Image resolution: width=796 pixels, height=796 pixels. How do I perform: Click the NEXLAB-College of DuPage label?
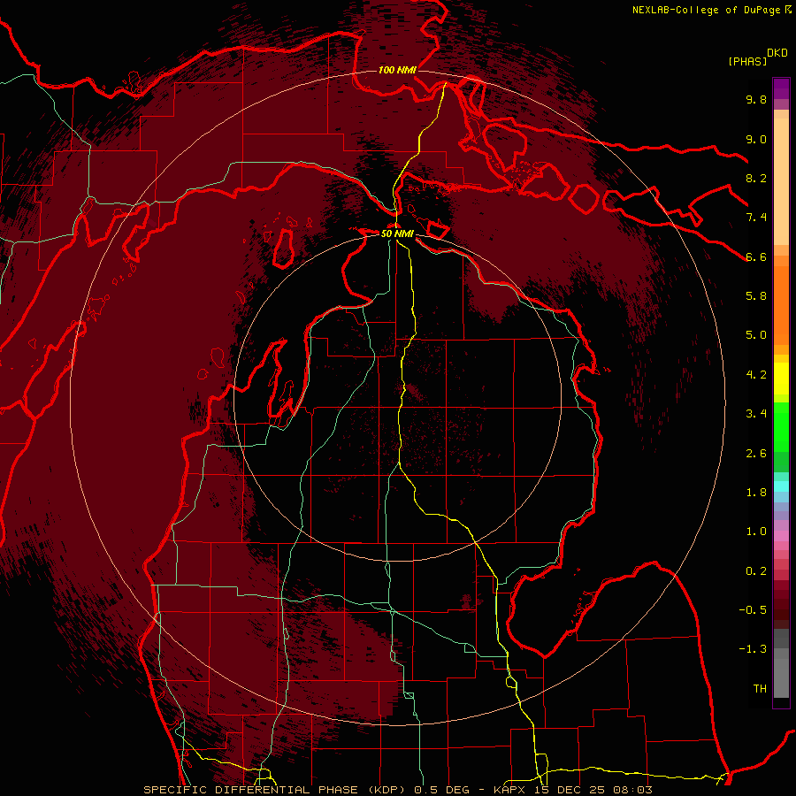point(706,10)
